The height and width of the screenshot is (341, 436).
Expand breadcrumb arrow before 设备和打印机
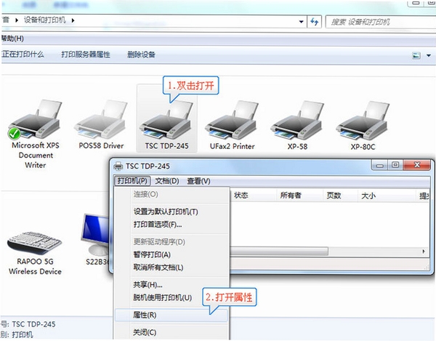(x=17, y=20)
